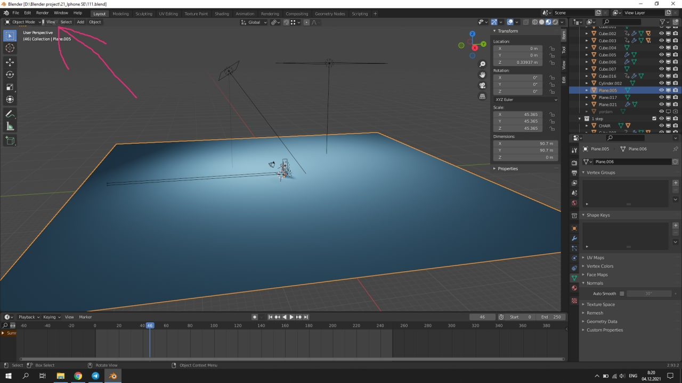Screen dimensions: 682x383
Task: Open the Object Data properties tab icon
Action: coord(574,278)
